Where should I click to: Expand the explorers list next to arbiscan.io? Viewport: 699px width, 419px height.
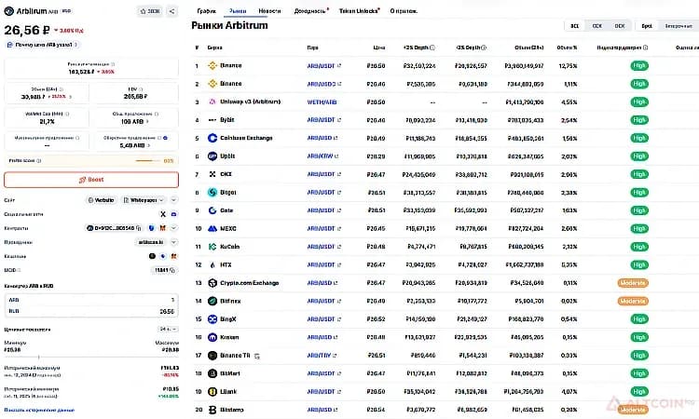[x=174, y=242]
